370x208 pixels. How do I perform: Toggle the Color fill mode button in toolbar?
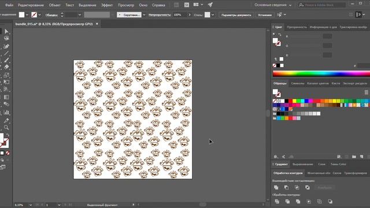pos(2,153)
